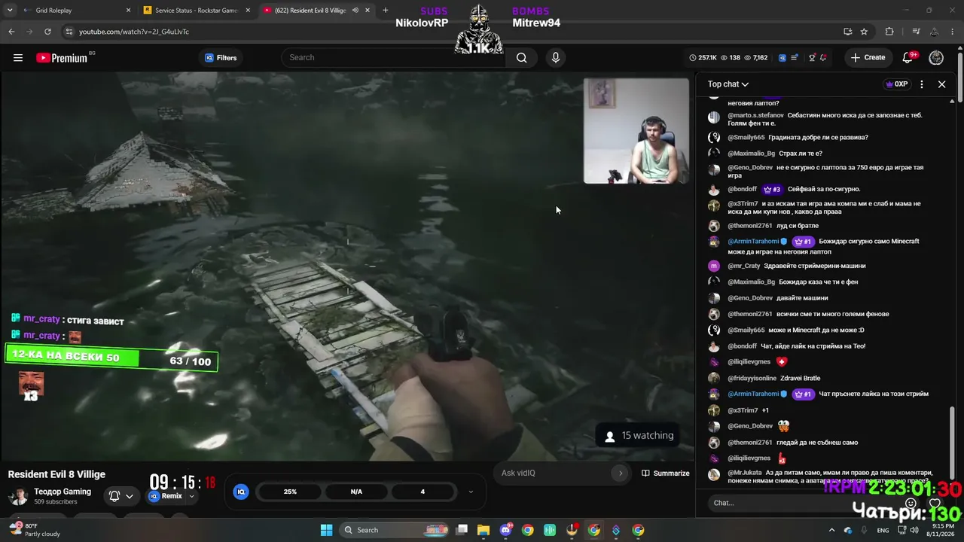Bookmark this page with the star icon
This screenshot has height=542, width=964.
pos(864,32)
